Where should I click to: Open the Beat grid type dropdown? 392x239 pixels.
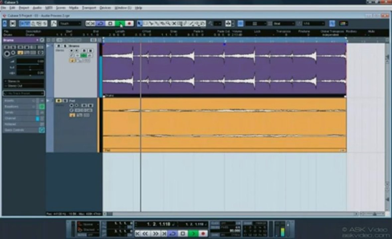[284, 24]
